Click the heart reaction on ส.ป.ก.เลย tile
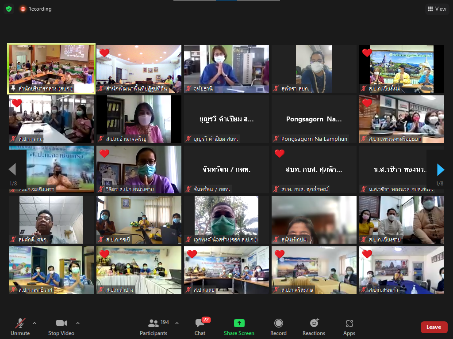 (192, 254)
